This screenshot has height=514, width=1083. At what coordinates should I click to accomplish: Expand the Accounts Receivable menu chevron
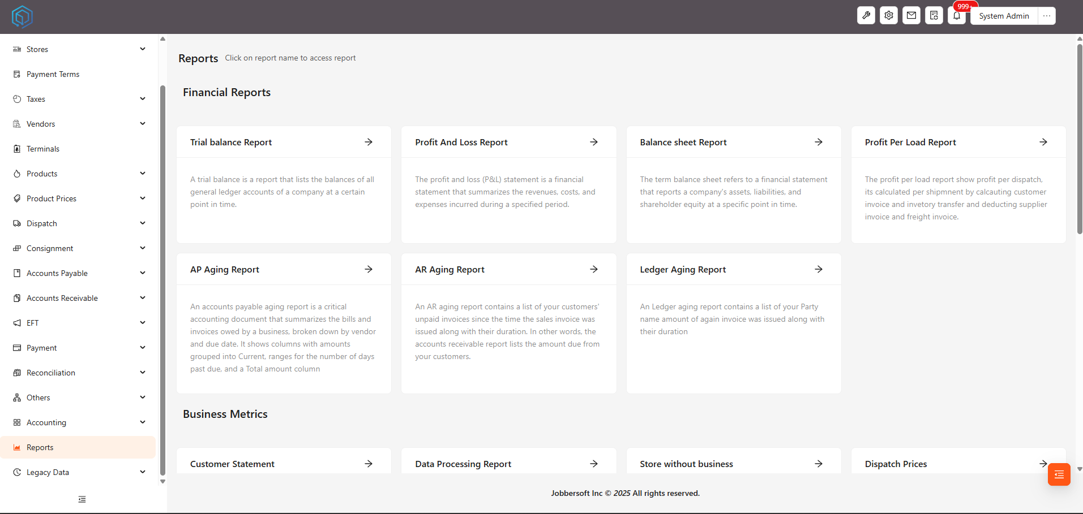click(x=143, y=298)
